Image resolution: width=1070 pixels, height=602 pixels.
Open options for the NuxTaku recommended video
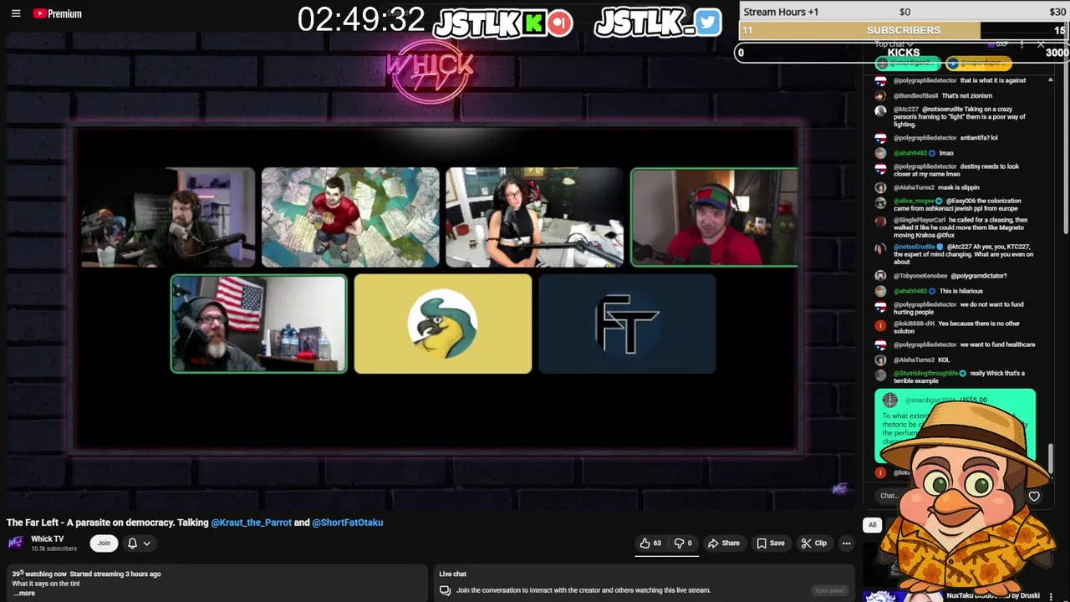point(1052,596)
